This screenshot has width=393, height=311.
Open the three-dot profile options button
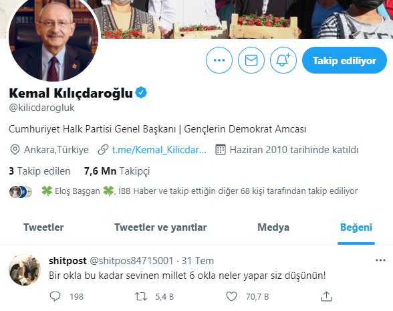click(219, 60)
